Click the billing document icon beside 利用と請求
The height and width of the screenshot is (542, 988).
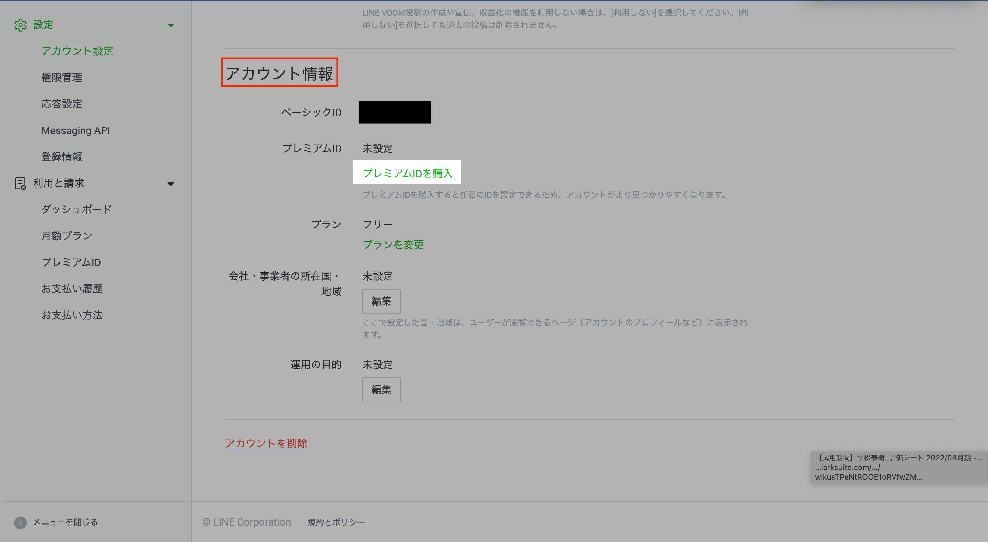[x=20, y=183]
